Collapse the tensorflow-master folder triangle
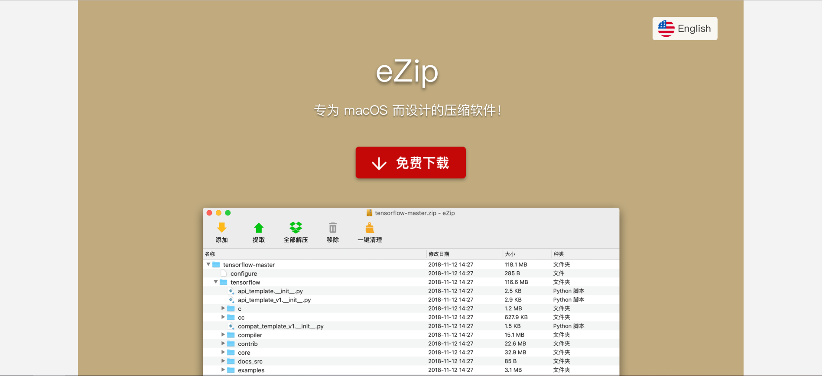822x376 pixels. coord(208,264)
